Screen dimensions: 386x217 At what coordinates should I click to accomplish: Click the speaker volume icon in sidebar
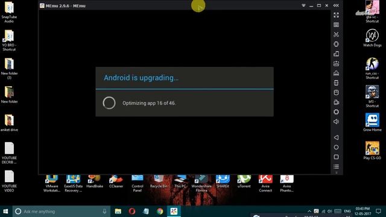point(336,122)
